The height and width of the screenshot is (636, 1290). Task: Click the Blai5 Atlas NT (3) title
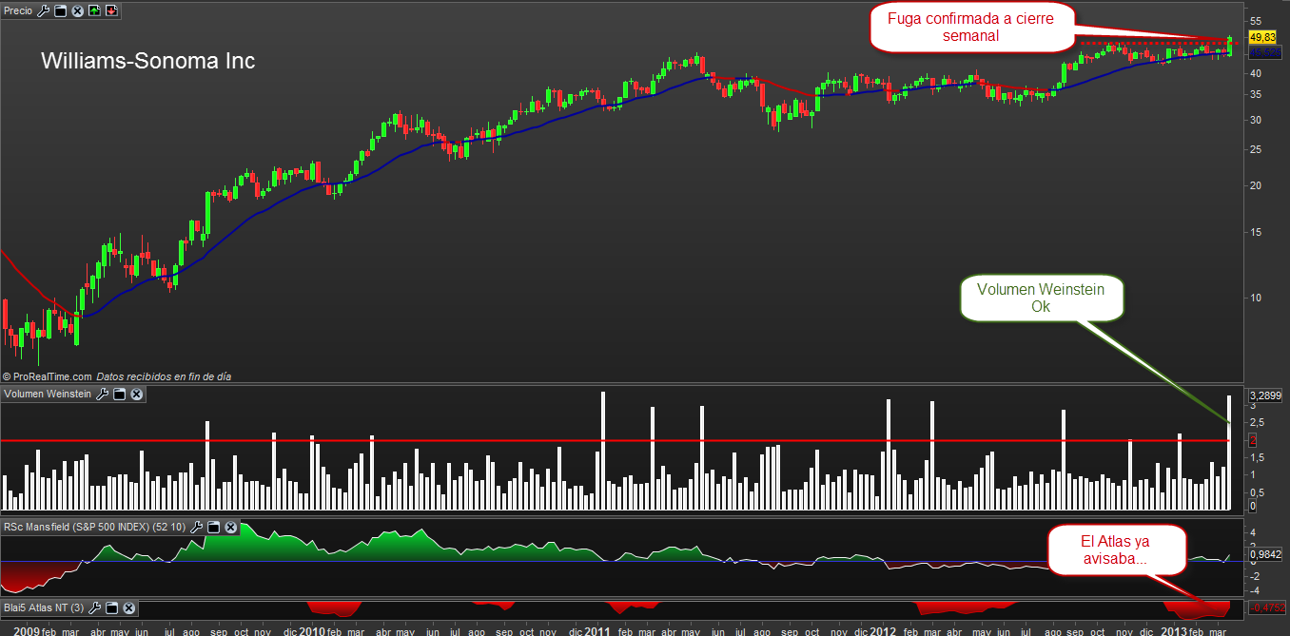pyautogui.click(x=45, y=608)
